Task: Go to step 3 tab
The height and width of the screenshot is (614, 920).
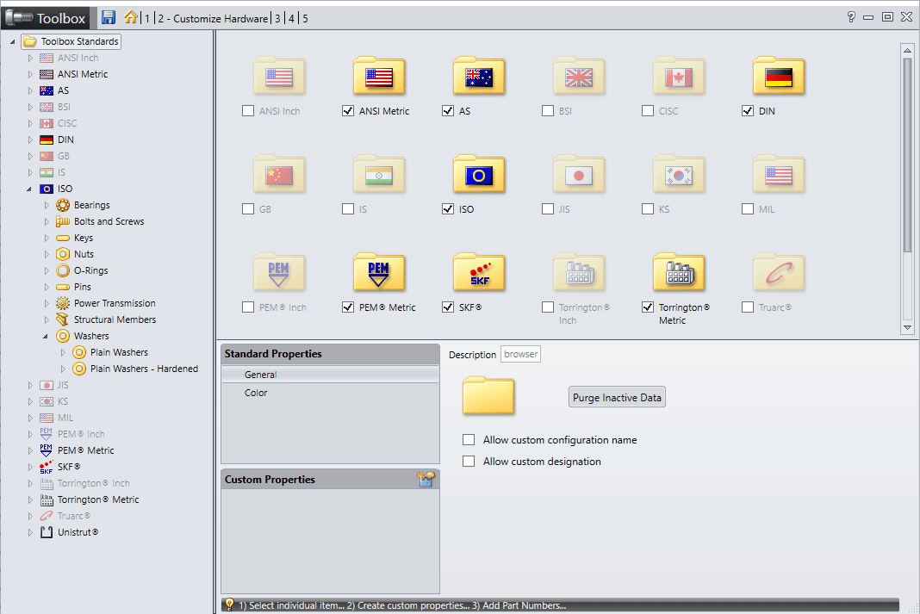Action: pyautogui.click(x=277, y=18)
